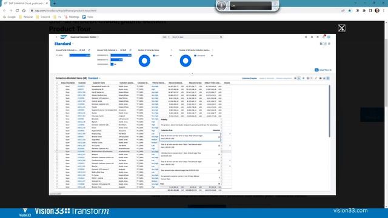Image resolution: width=388 pixels, height=218 pixels.
Task: Click the SAP header back arrow
Action: point(56,37)
